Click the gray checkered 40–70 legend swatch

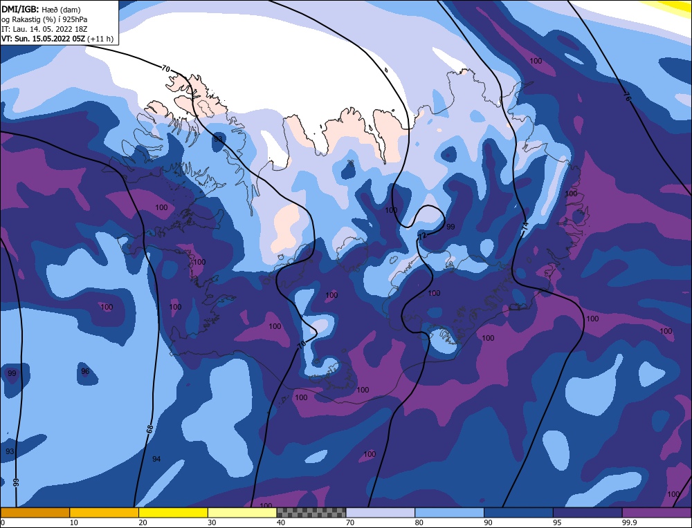tap(311, 512)
